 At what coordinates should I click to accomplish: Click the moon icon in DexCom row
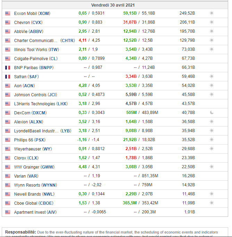point(212,113)
